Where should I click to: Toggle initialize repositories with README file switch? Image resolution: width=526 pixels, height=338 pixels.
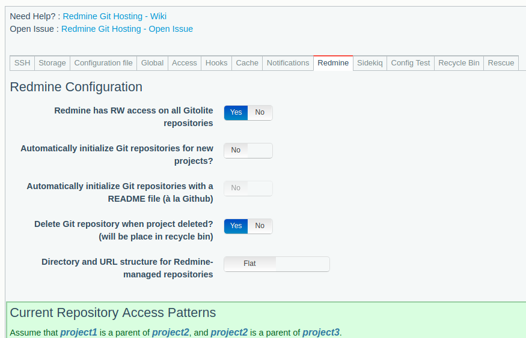click(x=248, y=189)
